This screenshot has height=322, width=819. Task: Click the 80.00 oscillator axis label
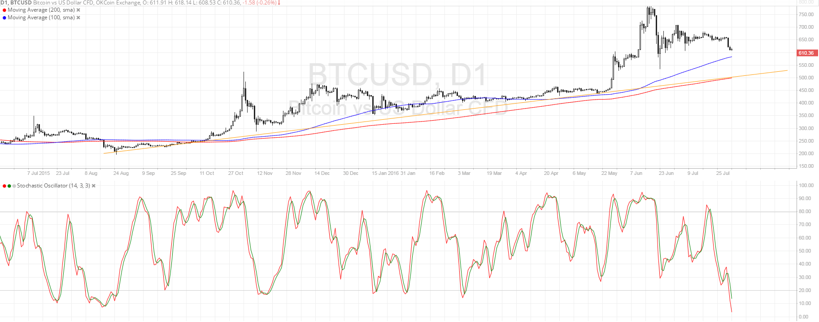pos(805,211)
